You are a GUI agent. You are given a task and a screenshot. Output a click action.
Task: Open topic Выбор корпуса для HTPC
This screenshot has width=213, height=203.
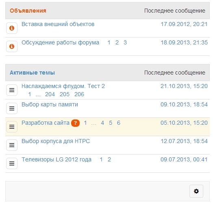(x=56, y=141)
